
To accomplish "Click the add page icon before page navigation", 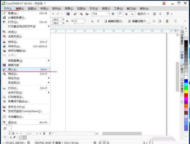I will [x=13, y=133].
